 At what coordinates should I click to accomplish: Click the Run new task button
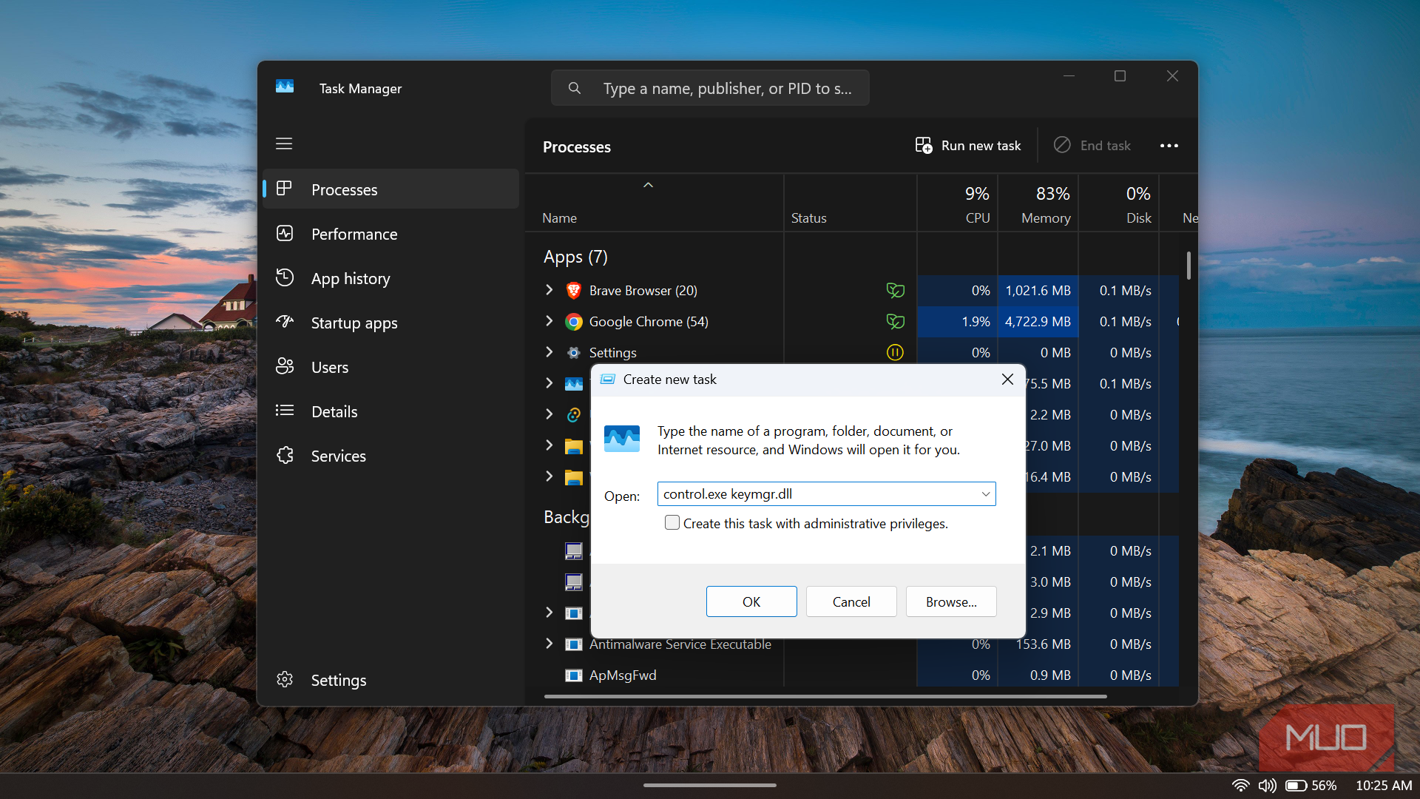click(968, 146)
